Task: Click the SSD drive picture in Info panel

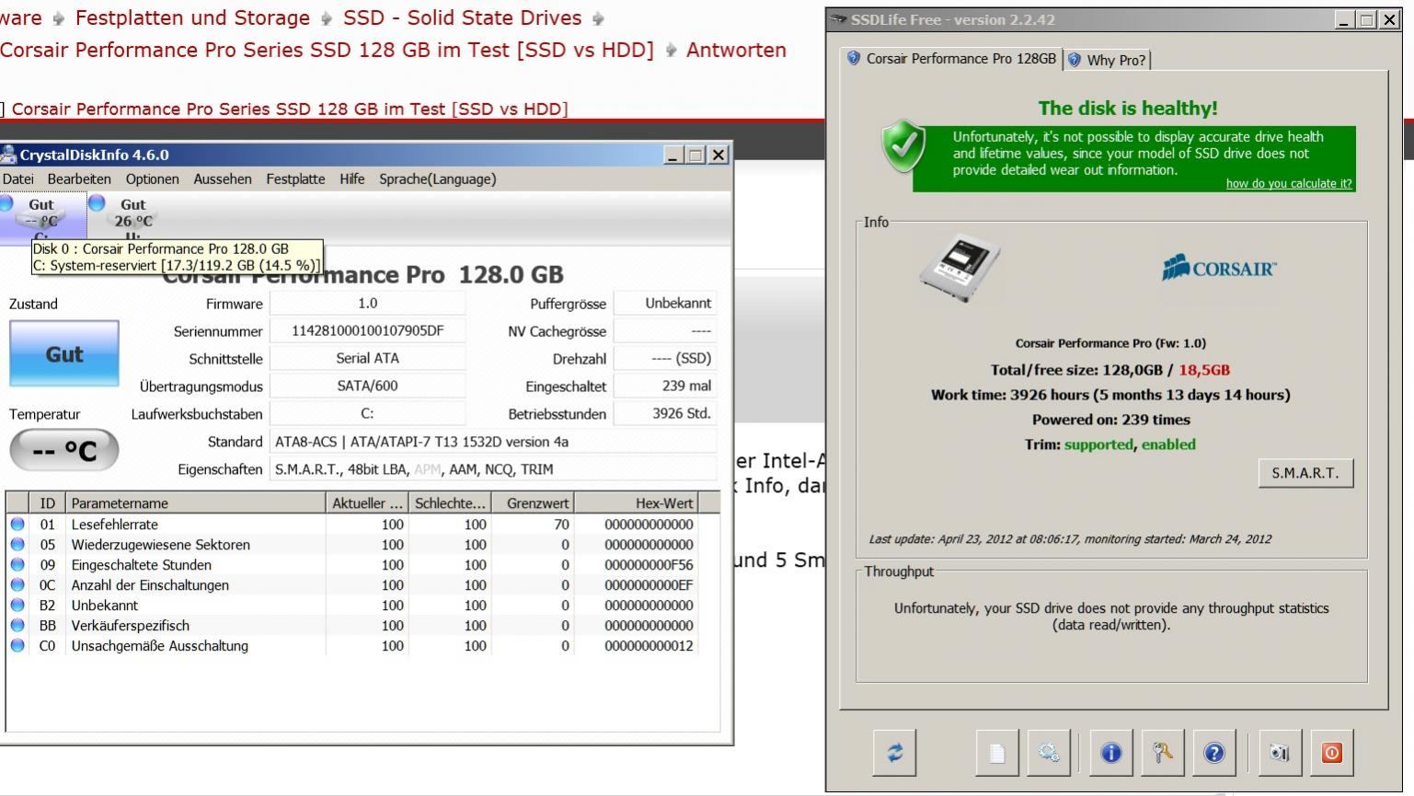Action: pos(960,268)
